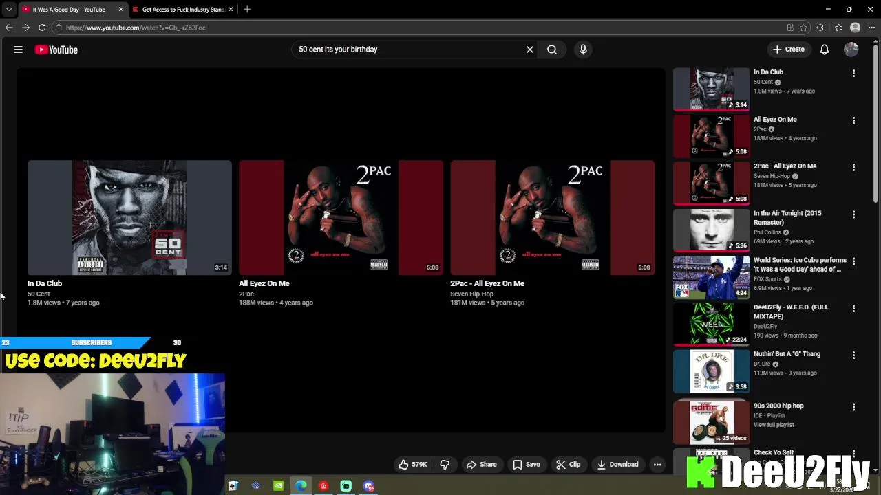Clip this video

pyautogui.click(x=569, y=465)
